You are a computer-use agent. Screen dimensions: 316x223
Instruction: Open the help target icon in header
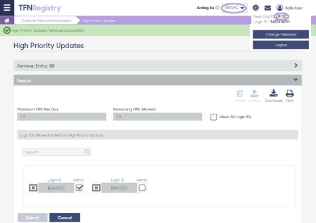[x=255, y=8]
